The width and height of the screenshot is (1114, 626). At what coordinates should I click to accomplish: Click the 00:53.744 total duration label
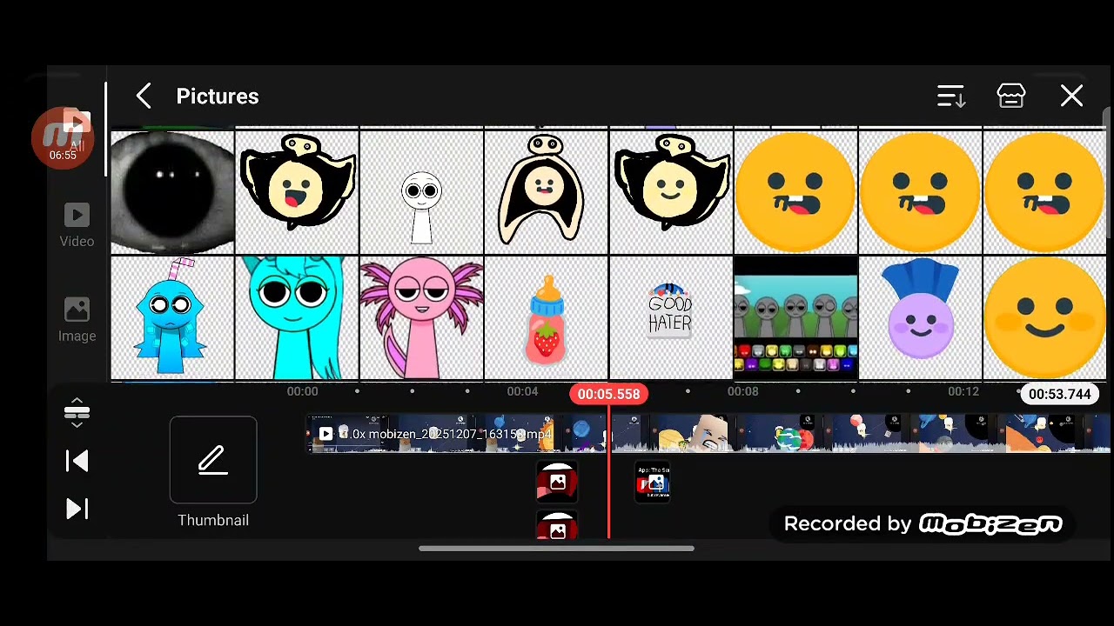1059,394
